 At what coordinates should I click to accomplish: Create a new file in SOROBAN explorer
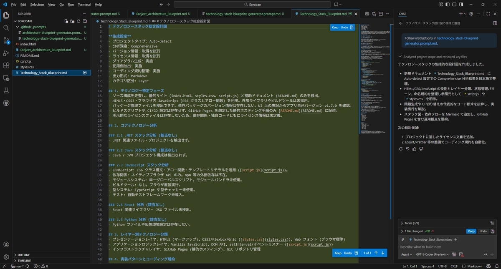click(66, 21)
